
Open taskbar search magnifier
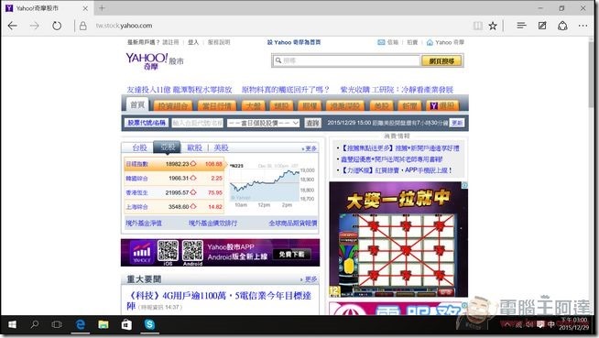[35, 324]
